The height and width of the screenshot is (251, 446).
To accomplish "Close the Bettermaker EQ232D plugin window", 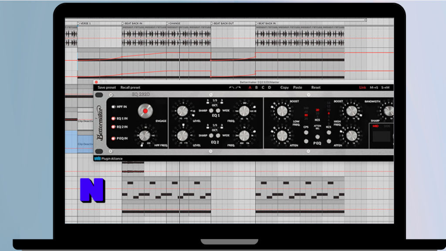I will (96, 82).
